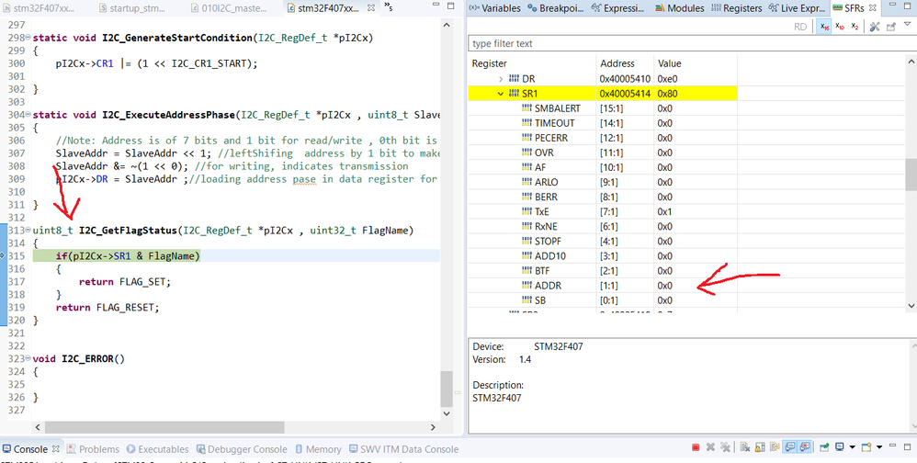Close the active stm32F407xx editor tab
Image resolution: width=917 pixels, height=463 pixels.
[372, 8]
